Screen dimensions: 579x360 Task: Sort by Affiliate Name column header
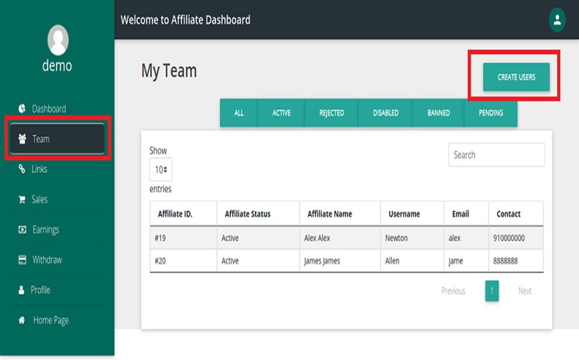pyautogui.click(x=340, y=214)
